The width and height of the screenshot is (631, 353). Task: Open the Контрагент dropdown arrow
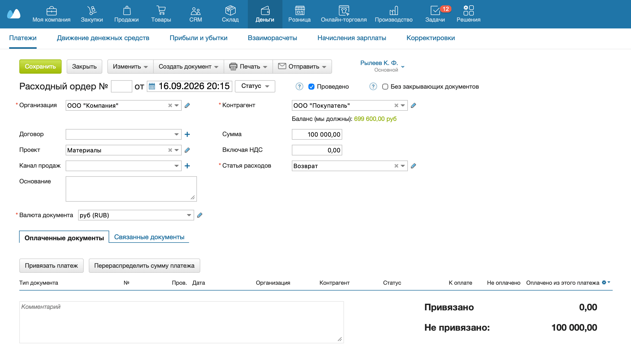pyautogui.click(x=403, y=105)
